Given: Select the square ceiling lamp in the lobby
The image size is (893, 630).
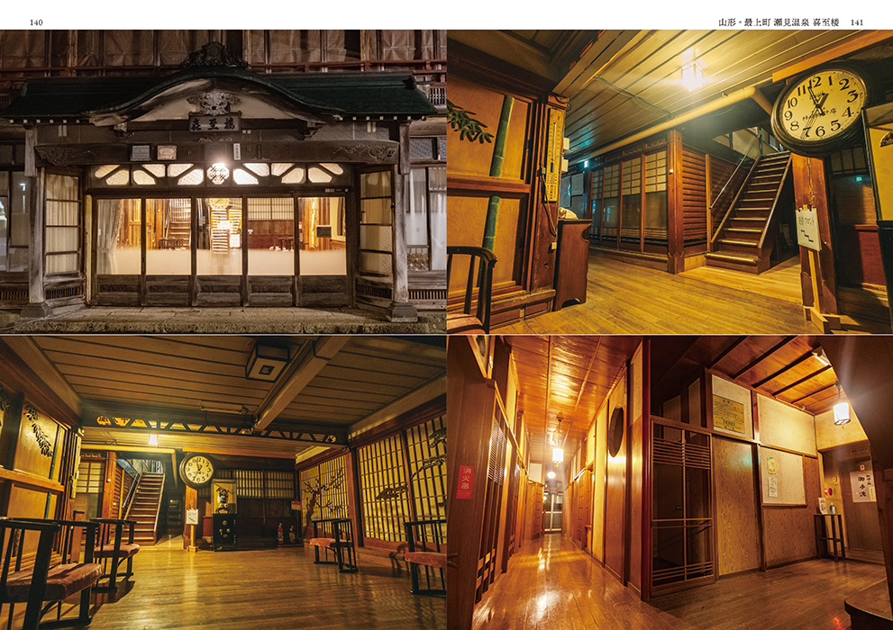Looking at the screenshot, I should click(x=267, y=362).
